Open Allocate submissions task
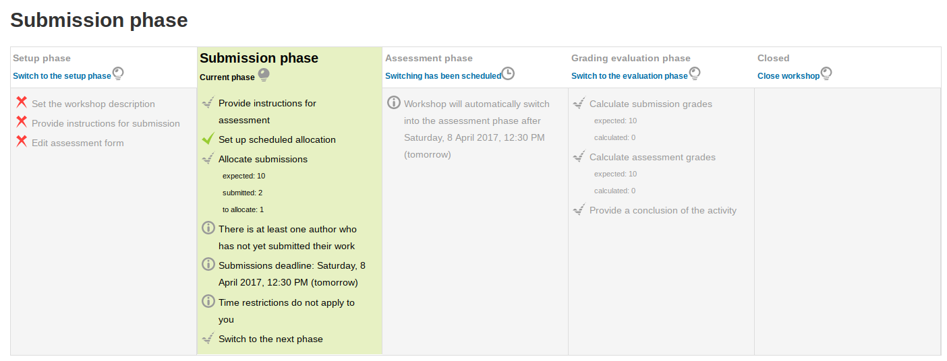The height and width of the screenshot is (361, 947). click(x=263, y=159)
